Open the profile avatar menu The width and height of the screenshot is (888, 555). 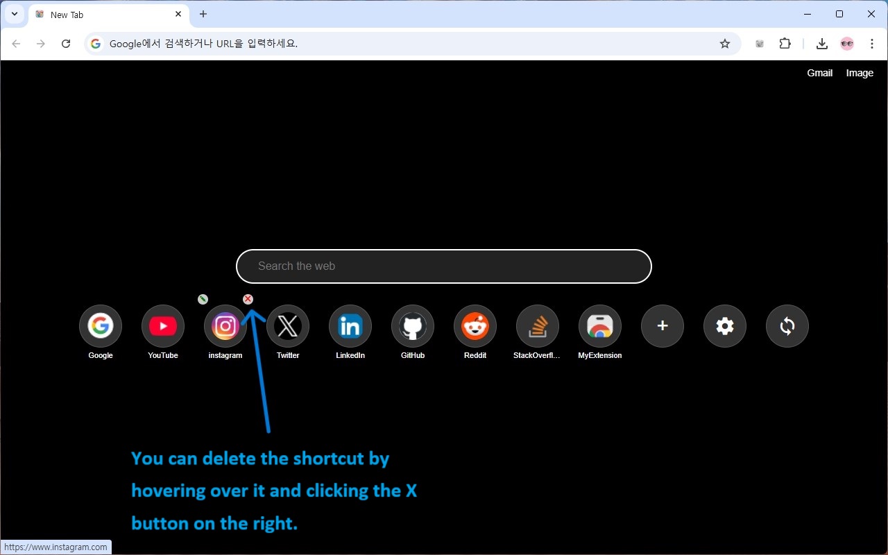pos(847,44)
